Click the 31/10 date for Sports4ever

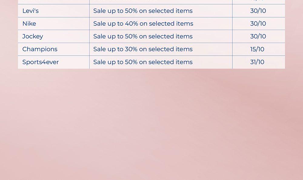(x=257, y=62)
